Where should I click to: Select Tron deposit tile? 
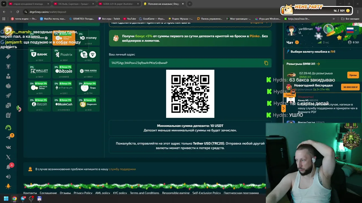tap(88, 88)
